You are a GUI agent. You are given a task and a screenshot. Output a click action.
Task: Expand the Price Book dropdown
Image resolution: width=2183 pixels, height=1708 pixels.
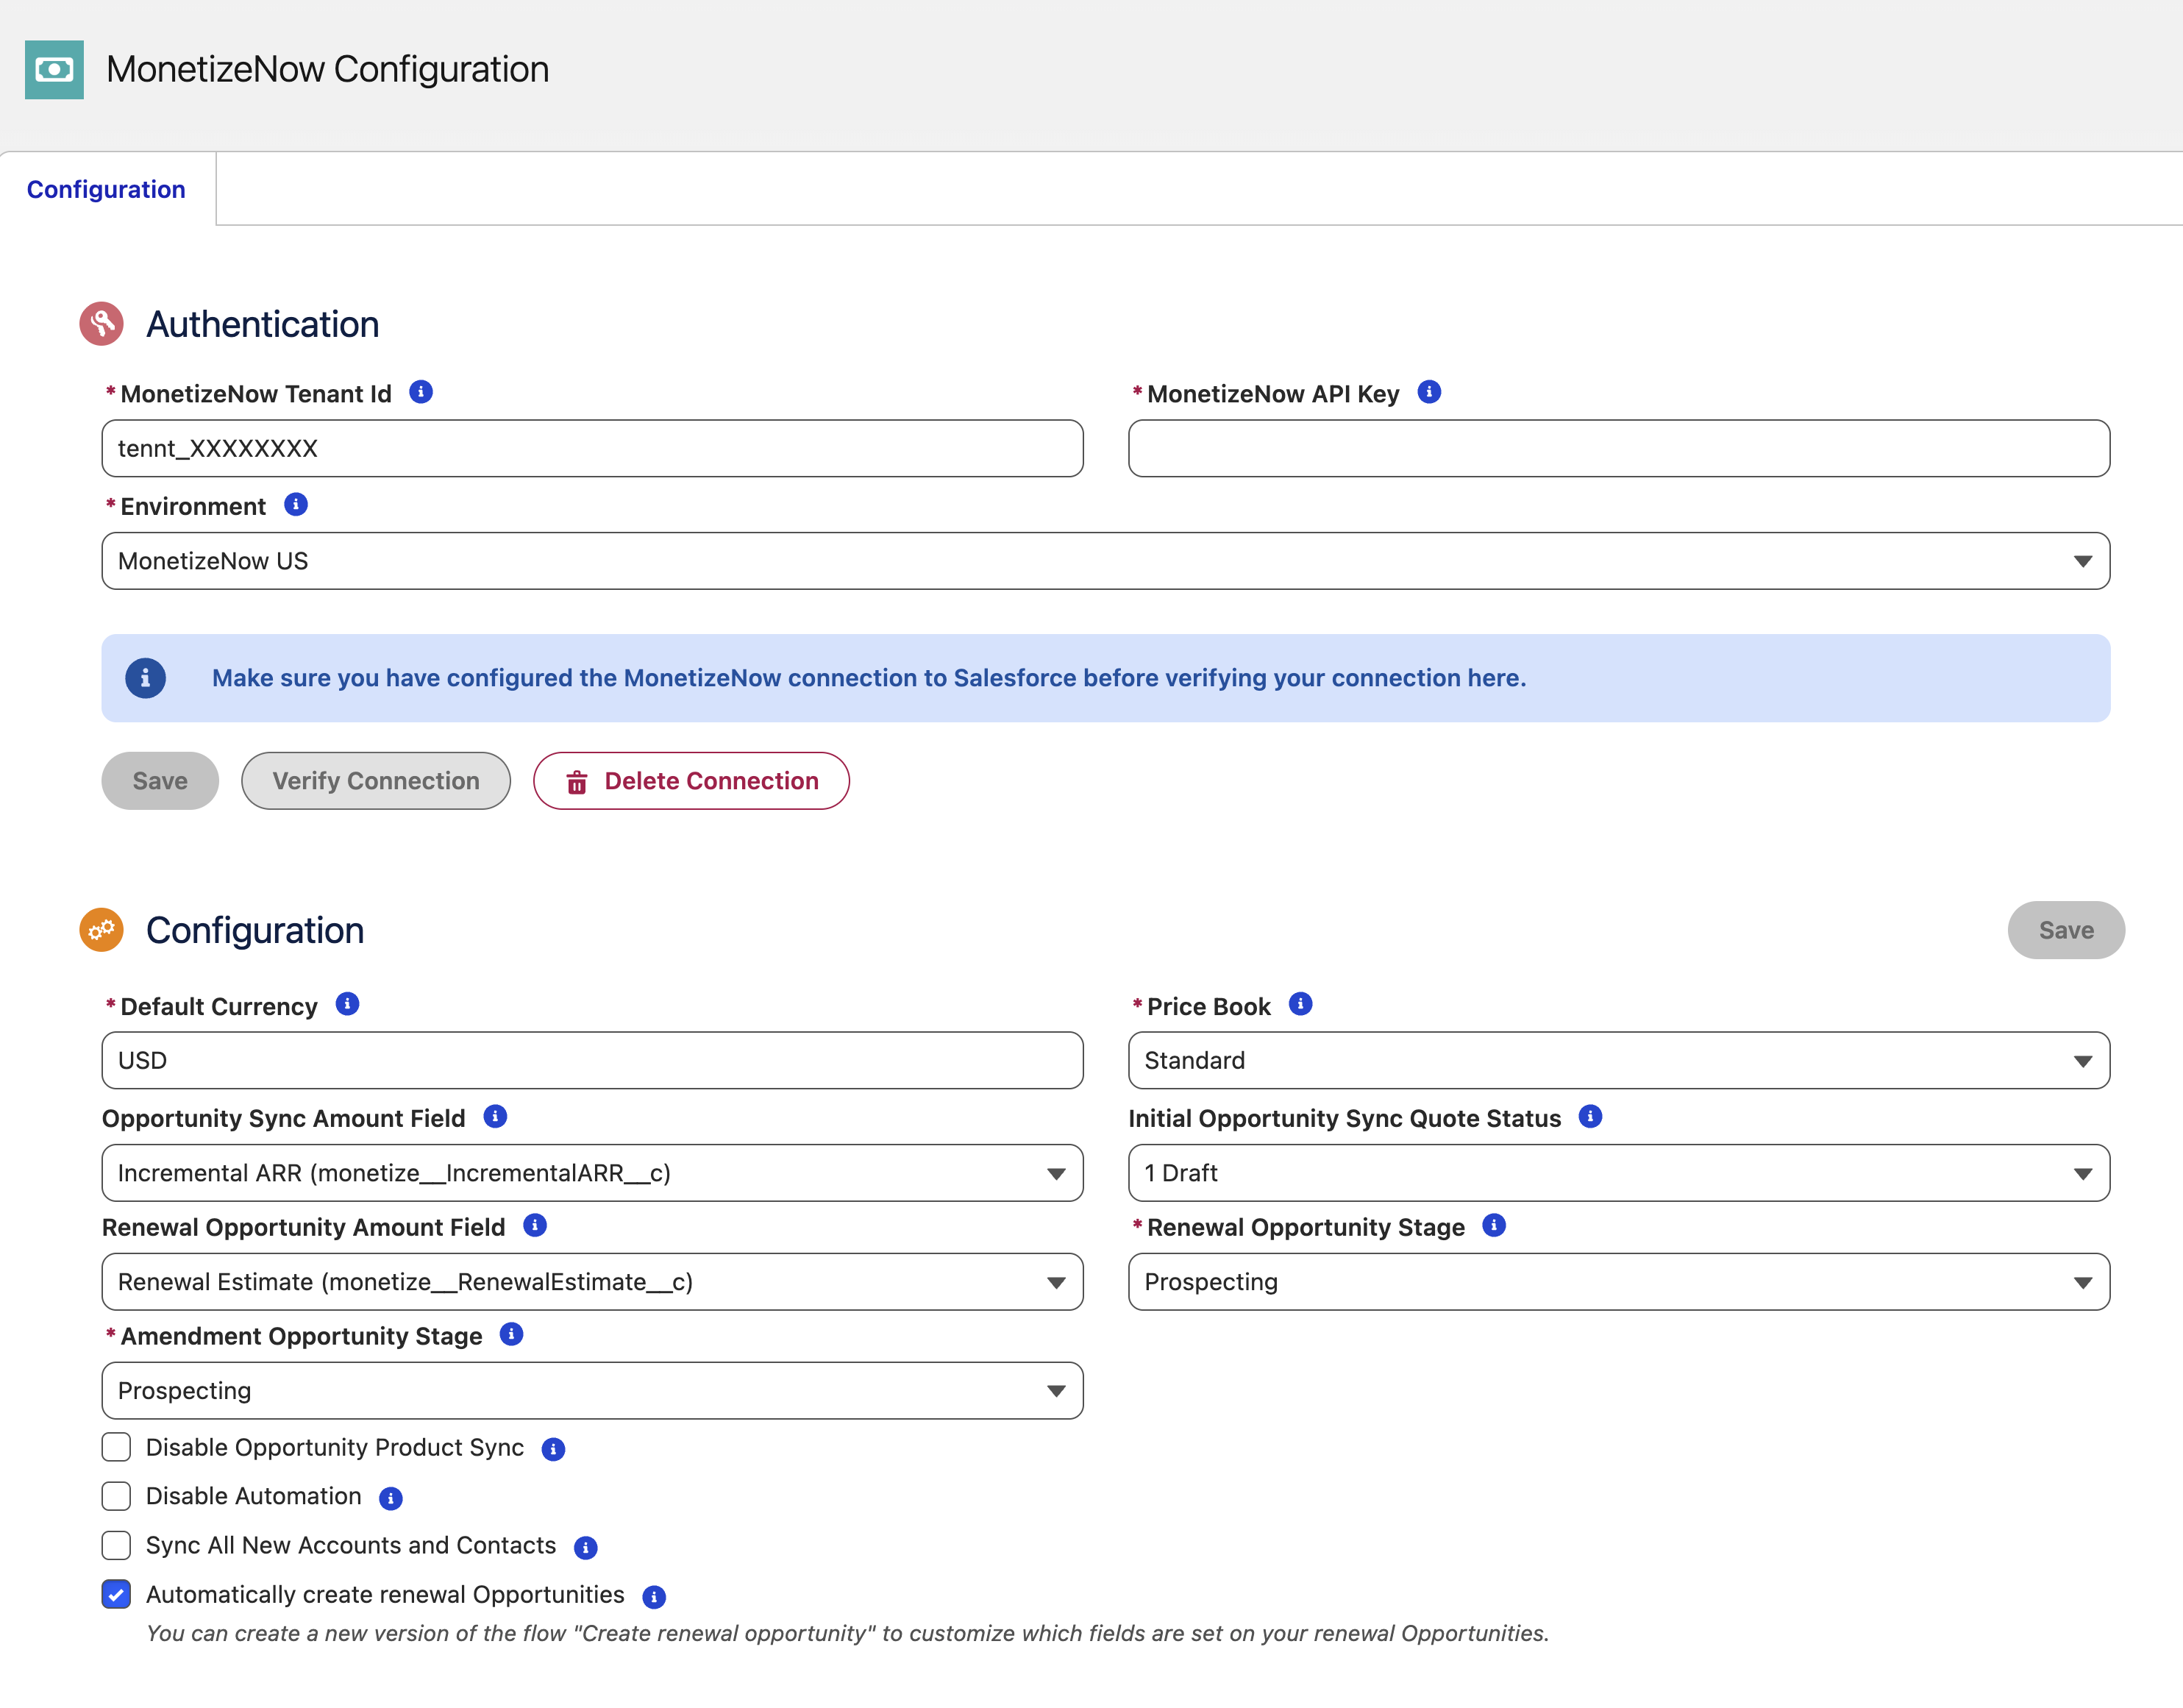[x=1618, y=1060]
